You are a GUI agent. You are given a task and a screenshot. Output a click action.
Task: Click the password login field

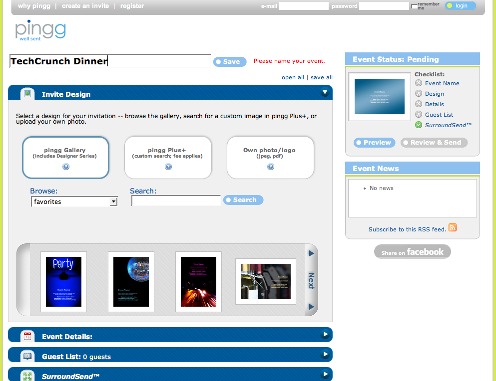coord(384,6)
